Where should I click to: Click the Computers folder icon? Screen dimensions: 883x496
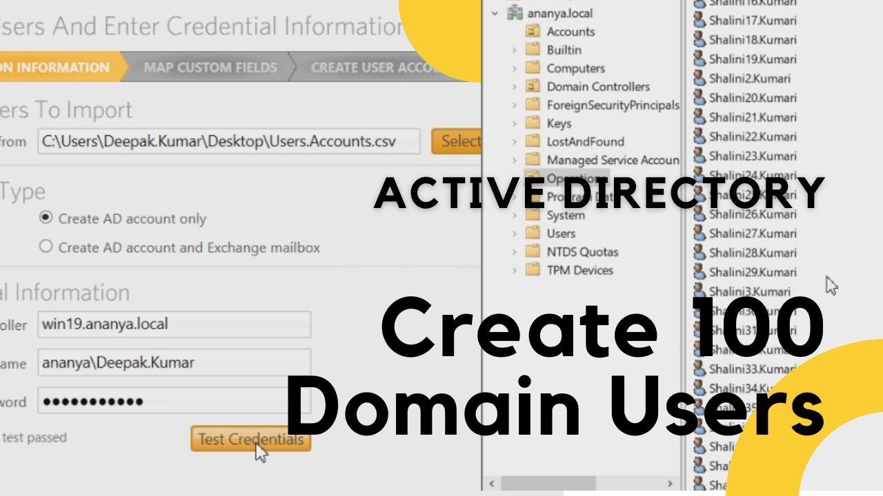tap(533, 68)
